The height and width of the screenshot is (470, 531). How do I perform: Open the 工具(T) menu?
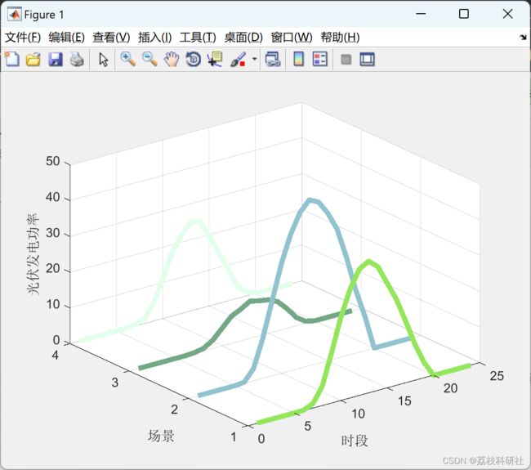[198, 38]
